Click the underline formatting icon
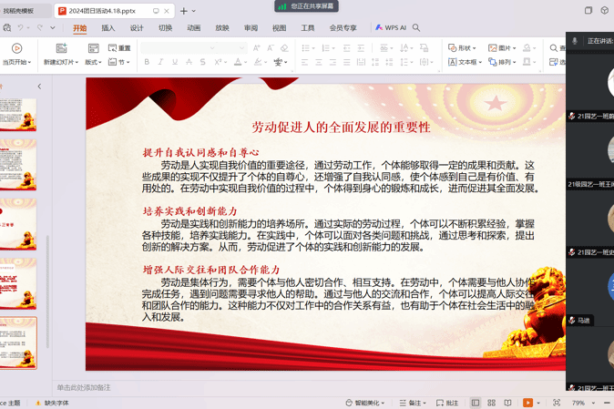Screen dimensions: 614x409 [x=175, y=63]
